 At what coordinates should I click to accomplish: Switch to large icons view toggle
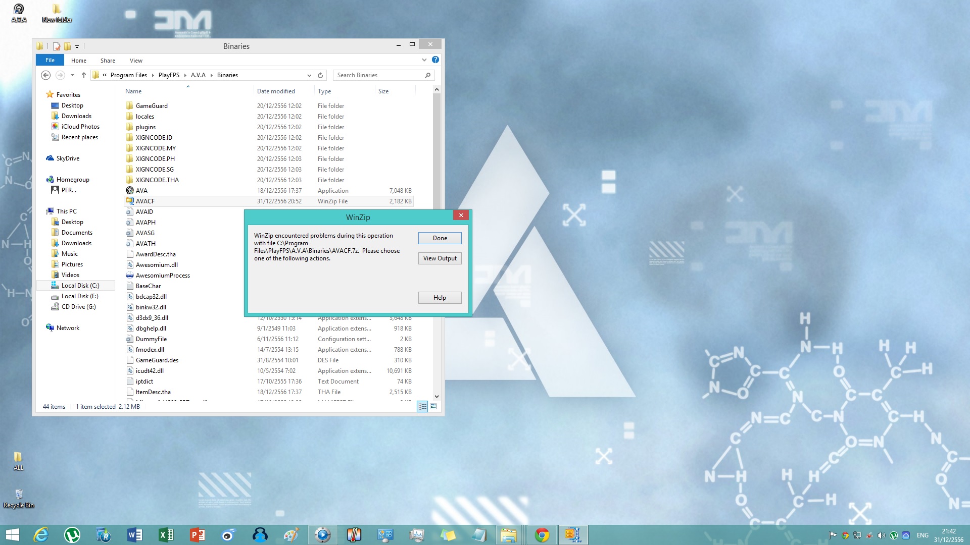[433, 407]
